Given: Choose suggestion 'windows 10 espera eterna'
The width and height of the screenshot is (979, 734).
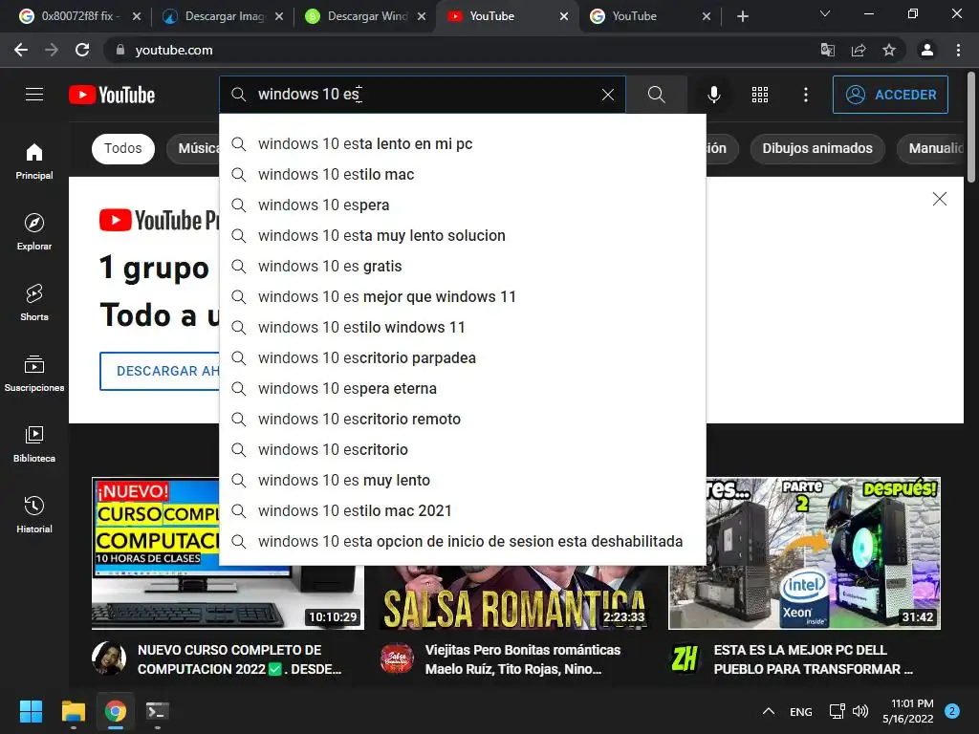Looking at the screenshot, I should tap(463, 388).
